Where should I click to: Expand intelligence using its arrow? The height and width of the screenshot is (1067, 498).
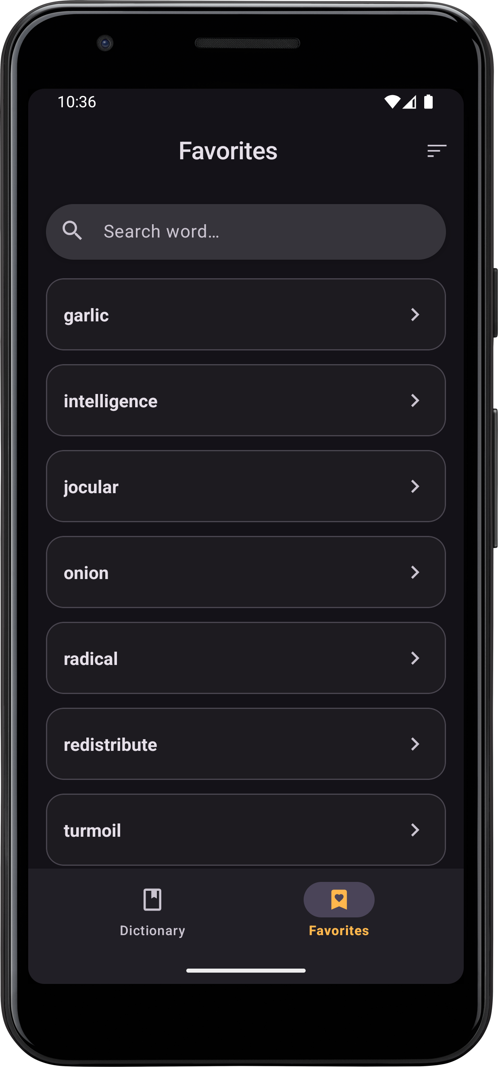tap(415, 400)
